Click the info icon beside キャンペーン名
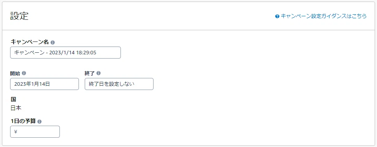The height and width of the screenshot is (147, 377). tap(52, 42)
